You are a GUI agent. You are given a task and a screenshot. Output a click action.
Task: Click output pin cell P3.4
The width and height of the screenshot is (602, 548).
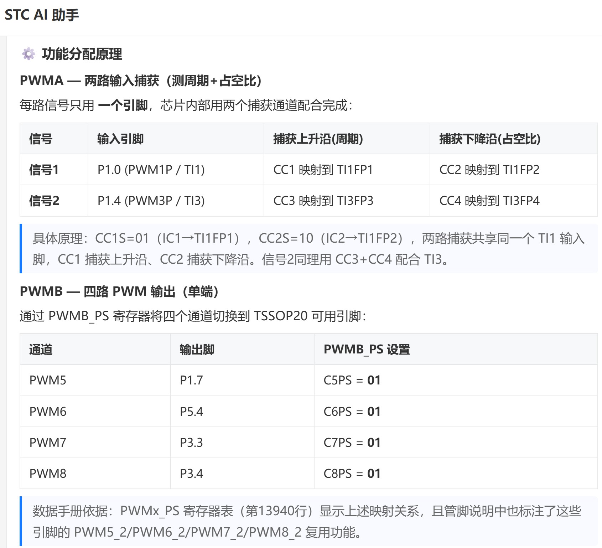click(242, 474)
